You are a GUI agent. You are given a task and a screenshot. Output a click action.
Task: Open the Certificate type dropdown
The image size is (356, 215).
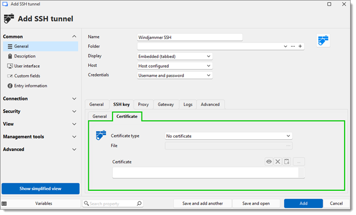click(x=229, y=136)
